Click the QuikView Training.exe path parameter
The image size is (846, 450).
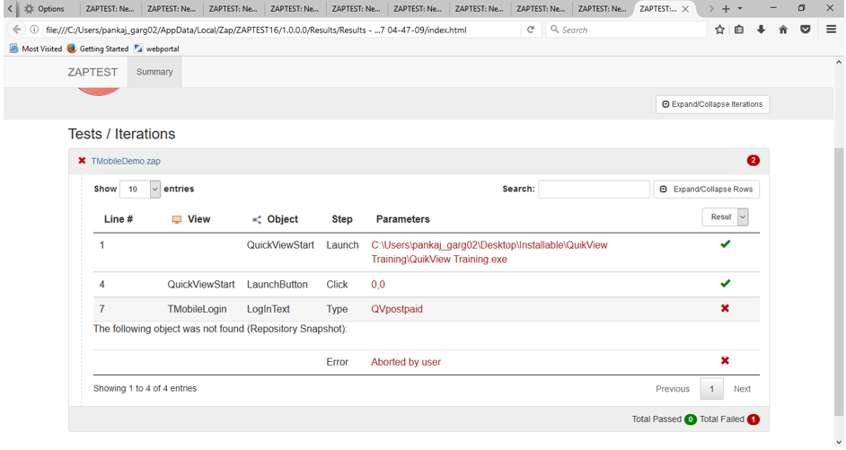point(489,252)
